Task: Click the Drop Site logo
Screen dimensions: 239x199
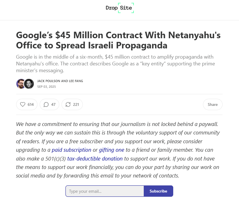Action: tap(120, 8)
